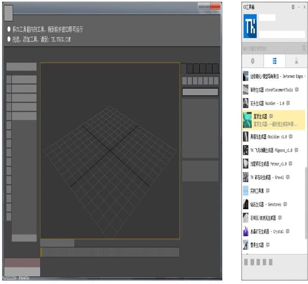Viewport: 308px width, 284px height.
Task: Open comments for stonePlacementTools
Action: click(x=297, y=90)
